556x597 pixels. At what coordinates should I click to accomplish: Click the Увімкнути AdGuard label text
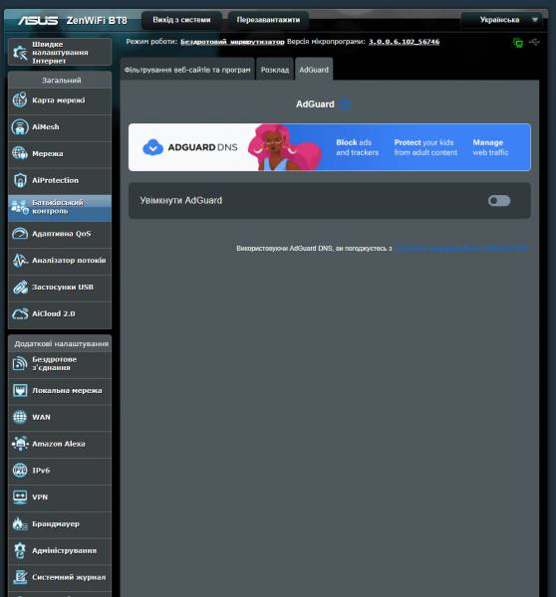coord(180,200)
